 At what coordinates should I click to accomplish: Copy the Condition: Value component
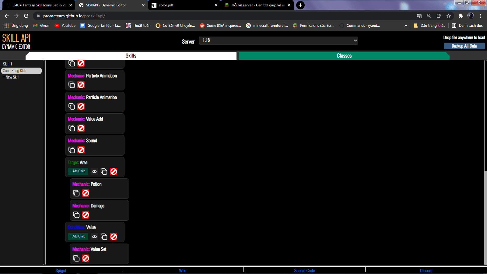point(104,237)
